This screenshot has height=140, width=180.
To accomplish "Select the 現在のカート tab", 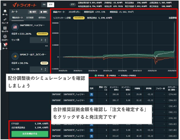I will 18,18.
